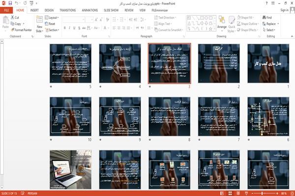The image size is (295, 196).
Task: Click PERSIAN language indicator
Action: coord(32,193)
